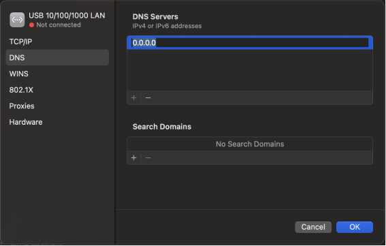Click the 0.0.0.0 DNS server entry field
386x246 pixels.
point(250,43)
